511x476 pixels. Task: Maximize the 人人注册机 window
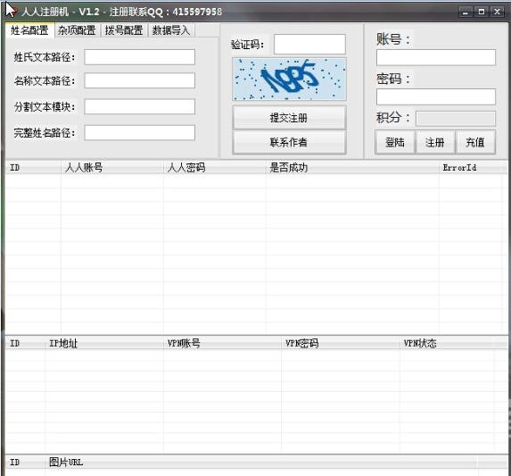pos(482,13)
